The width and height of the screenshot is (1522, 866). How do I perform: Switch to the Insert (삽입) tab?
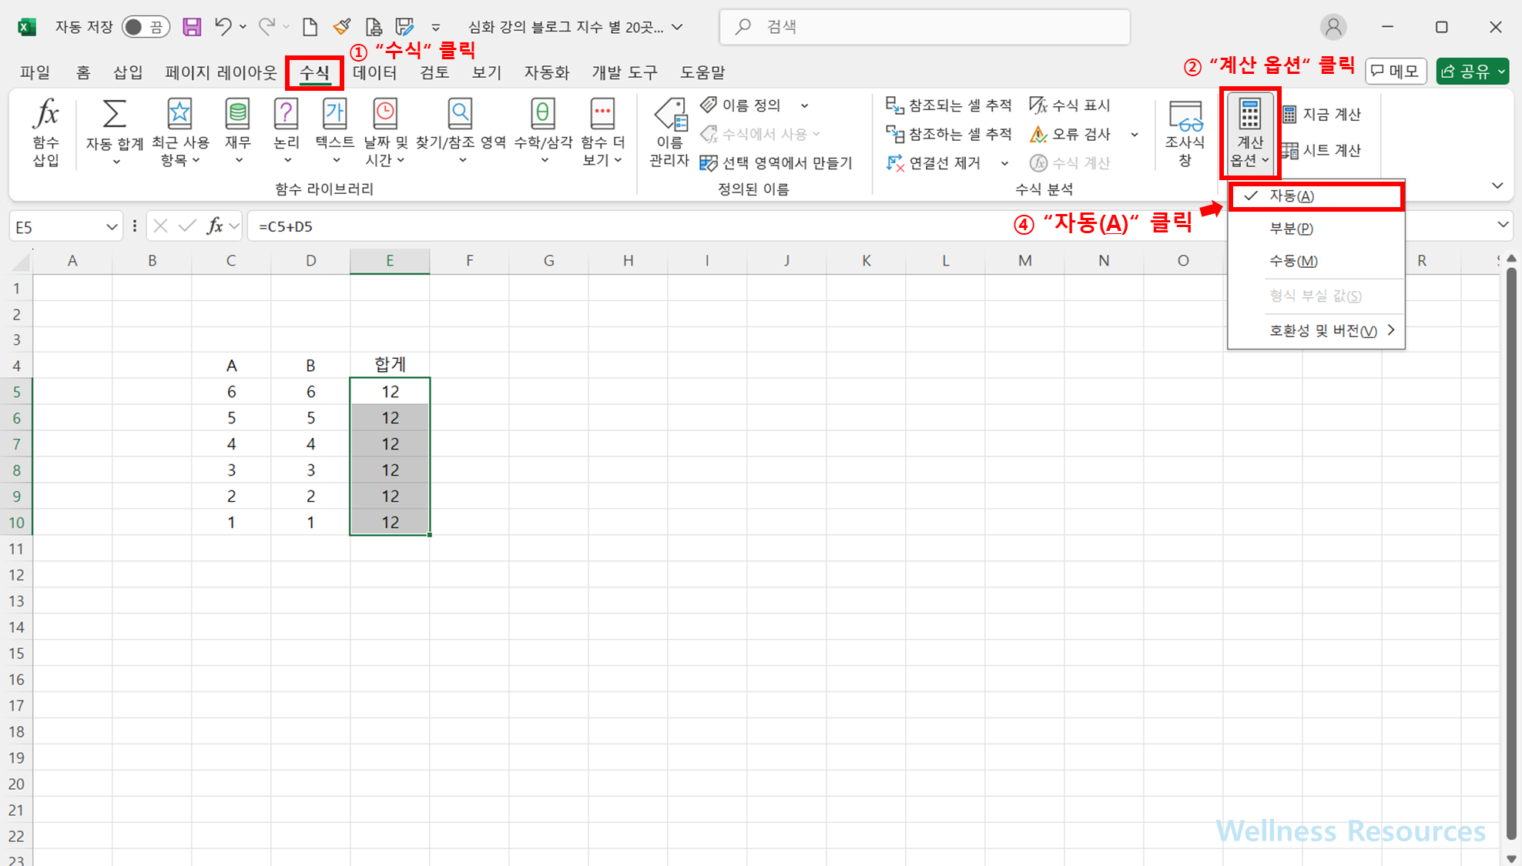pyautogui.click(x=128, y=72)
